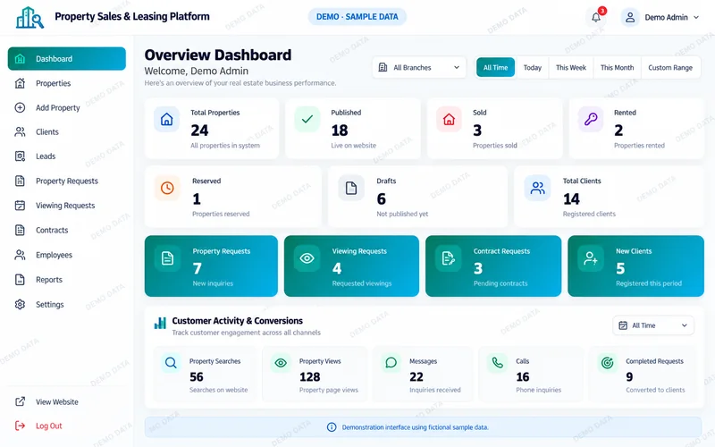Screen dimensions: 715x447
Task: Click the Overview Dashboard heading
Action: coord(218,55)
